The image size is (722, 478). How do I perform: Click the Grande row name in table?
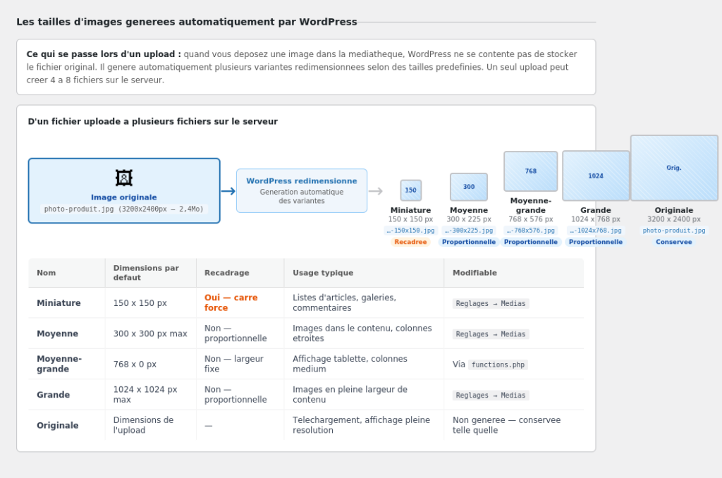pyautogui.click(x=53, y=395)
